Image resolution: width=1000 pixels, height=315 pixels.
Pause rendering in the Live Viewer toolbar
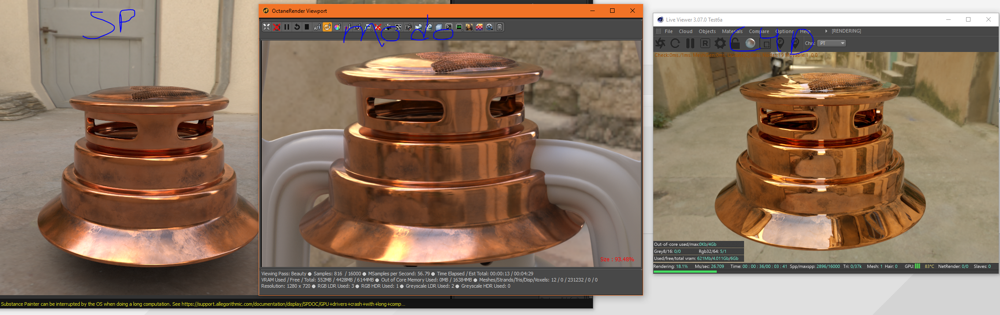(690, 43)
